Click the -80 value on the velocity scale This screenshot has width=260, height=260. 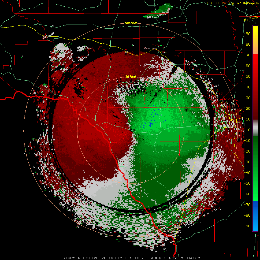[x=247, y=216]
